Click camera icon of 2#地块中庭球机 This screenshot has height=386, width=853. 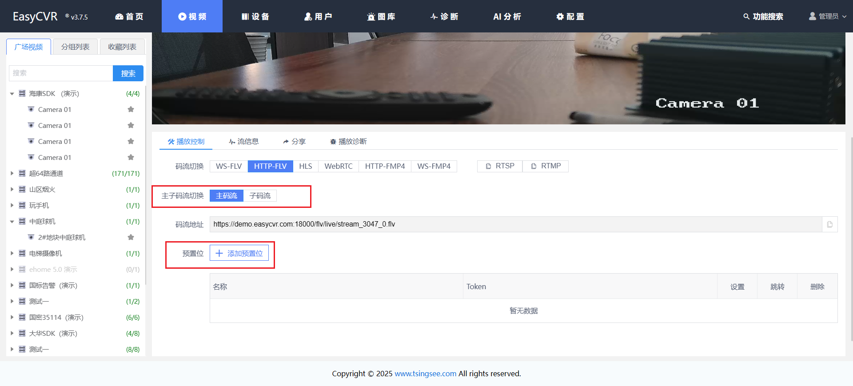(31, 237)
